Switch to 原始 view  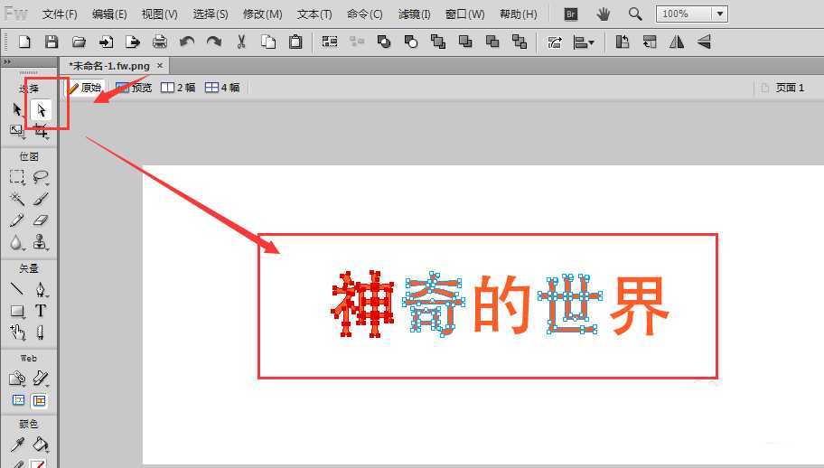coord(85,88)
